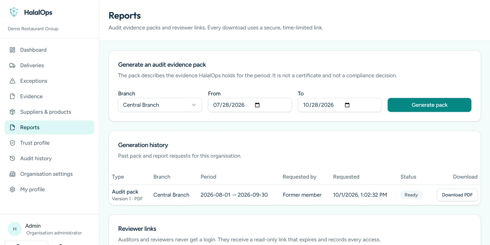Open Suppliers & products page
This screenshot has height=245, width=490.
pyautogui.click(x=49, y=112)
